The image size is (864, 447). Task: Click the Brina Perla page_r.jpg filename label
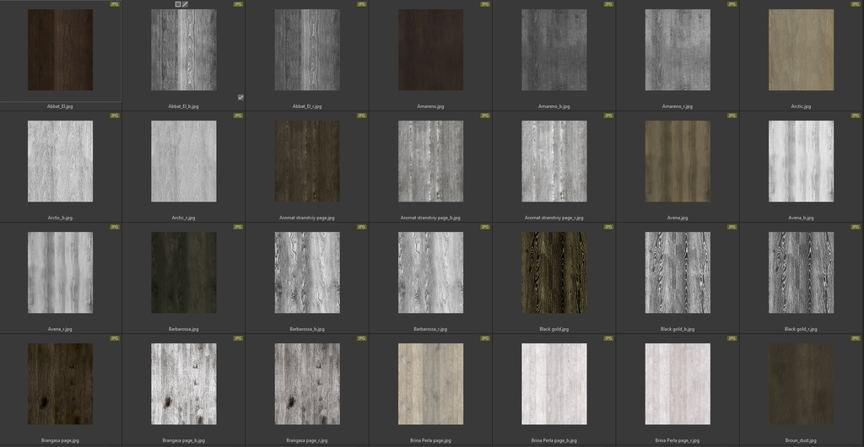[678, 440]
